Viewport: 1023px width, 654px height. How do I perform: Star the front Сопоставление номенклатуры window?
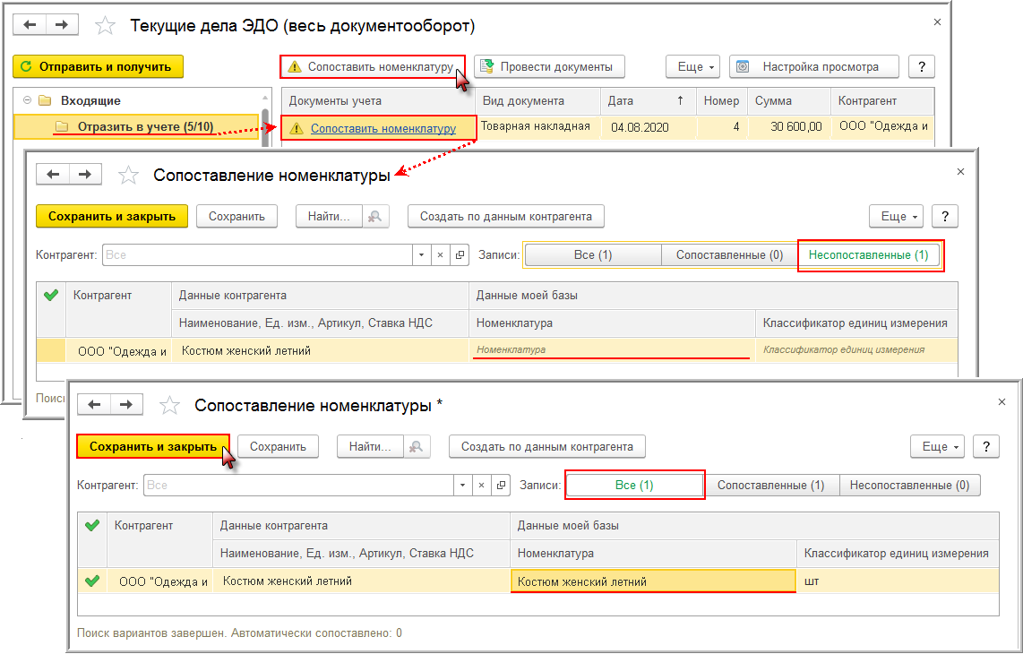(169, 405)
